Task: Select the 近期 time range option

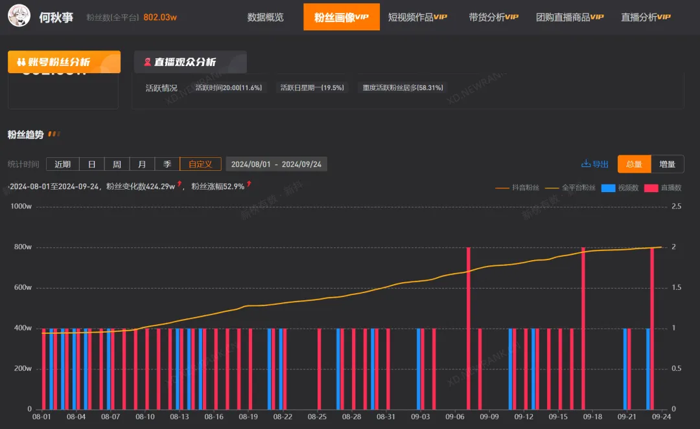Action: (63, 164)
